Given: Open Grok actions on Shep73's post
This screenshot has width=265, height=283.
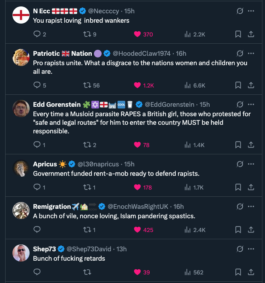Looking at the screenshot, I should 241,249.
